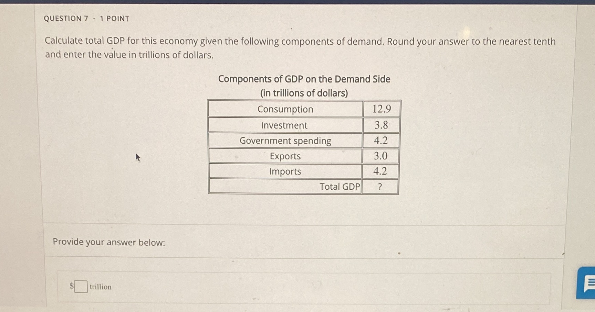Click the Total GDP question mark cell
595x312 pixels.
pos(380,186)
